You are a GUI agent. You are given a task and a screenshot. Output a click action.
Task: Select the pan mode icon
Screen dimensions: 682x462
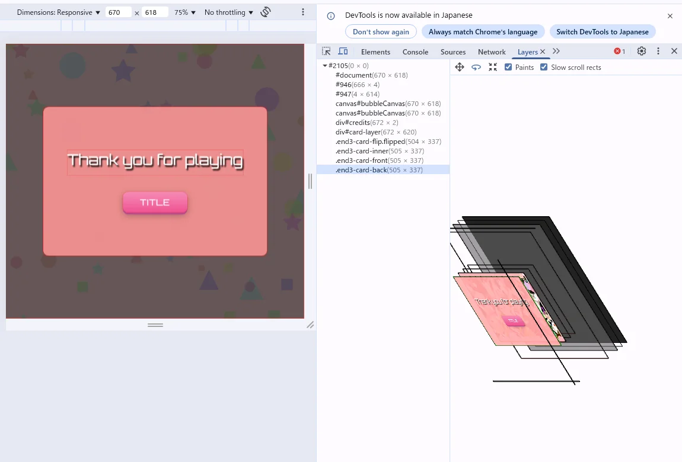pos(459,68)
